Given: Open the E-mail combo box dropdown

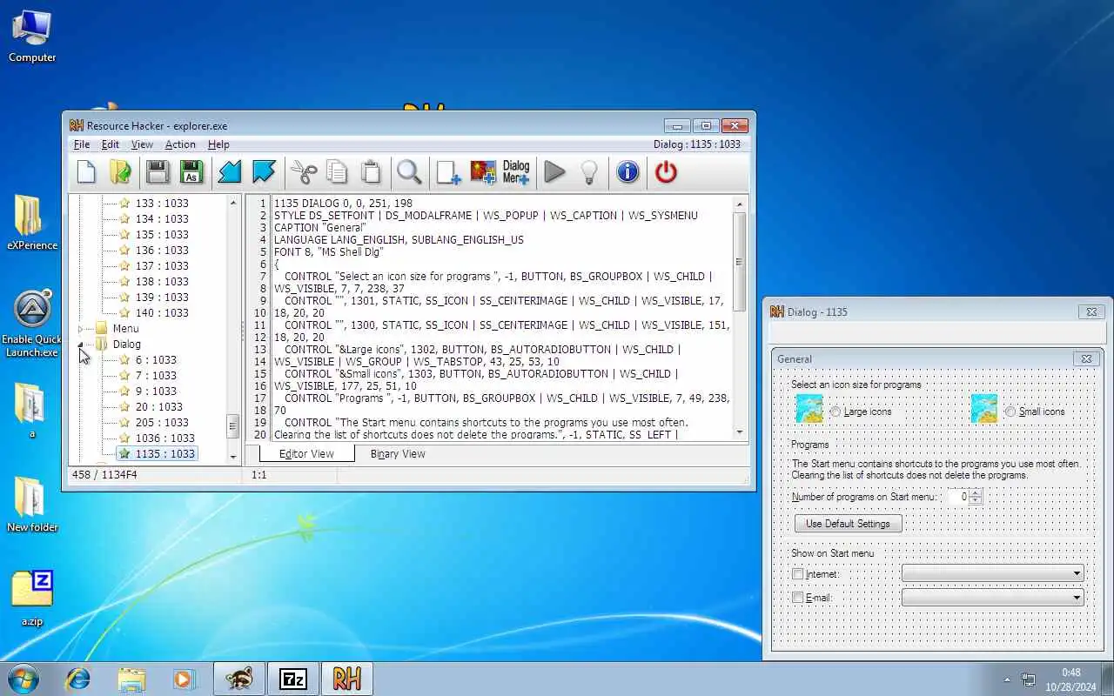Looking at the screenshot, I should click(1077, 598).
